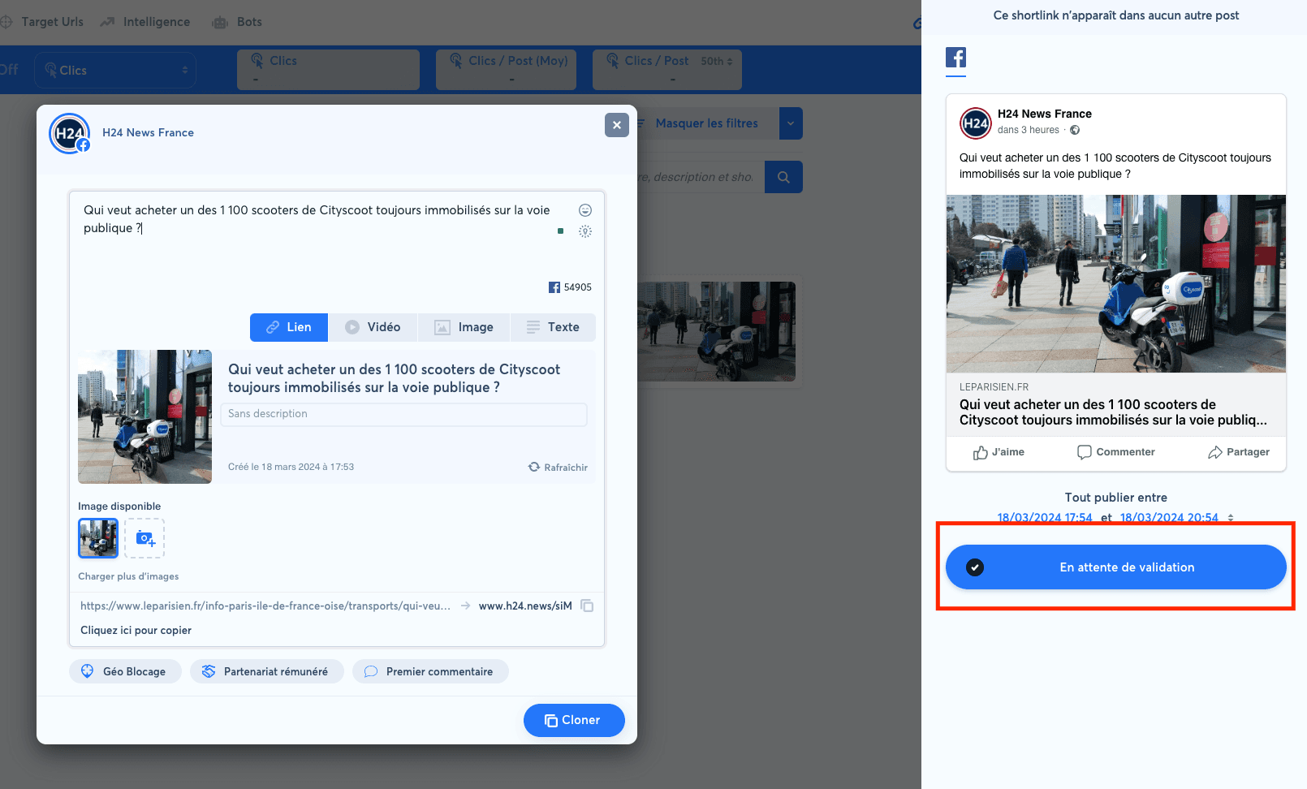Click the 'Tout publier entre' label

pyautogui.click(x=1116, y=498)
